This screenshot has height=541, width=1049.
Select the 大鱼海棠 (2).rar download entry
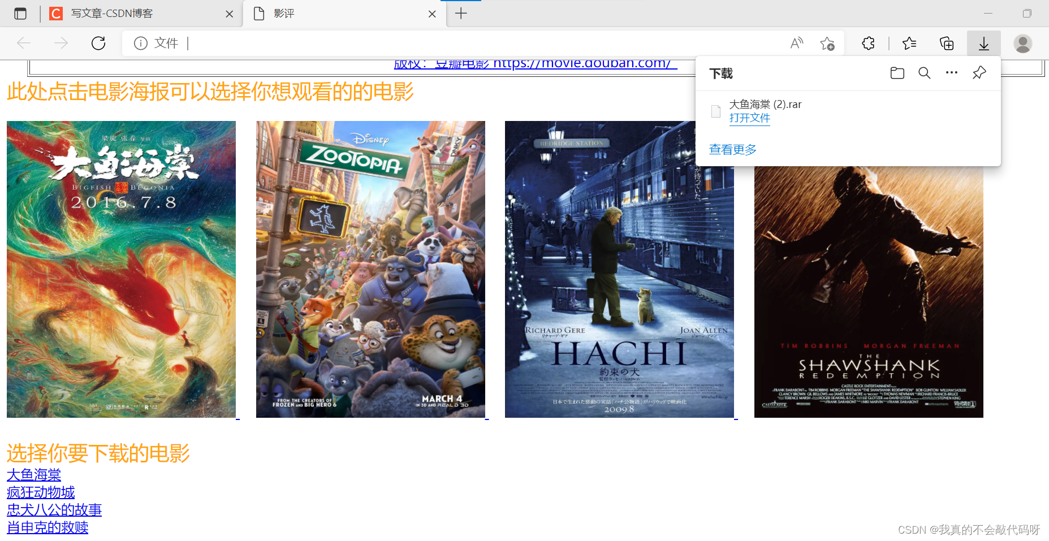click(848, 111)
